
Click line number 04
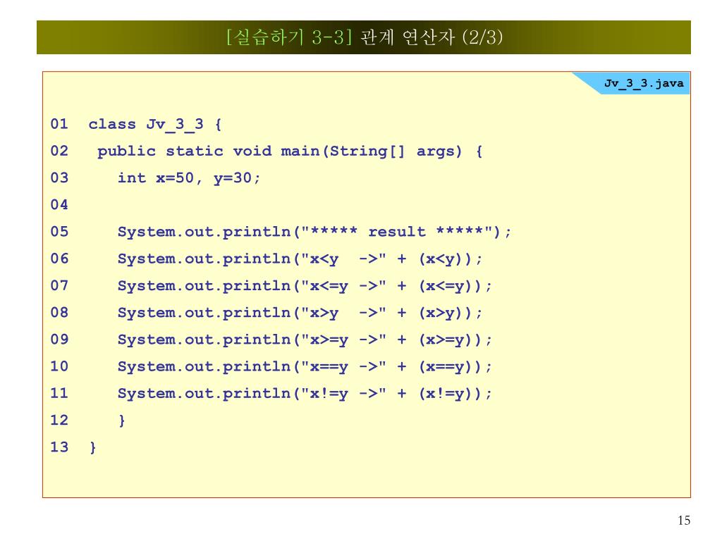pos(59,204)
